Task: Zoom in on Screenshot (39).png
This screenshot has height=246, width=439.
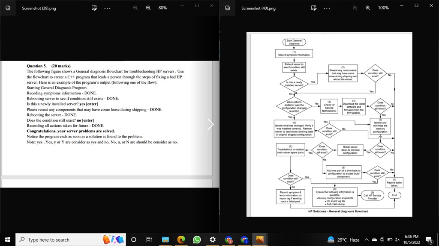Action: pyautogui.click(x=149, y=8)
